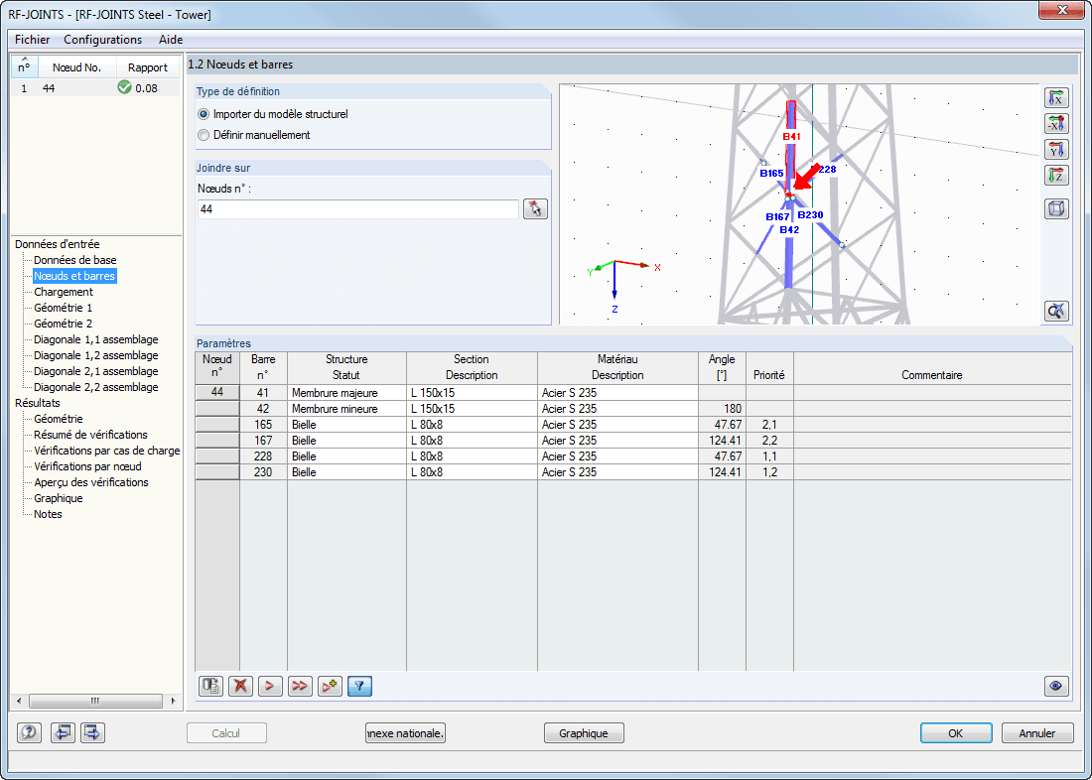Toggle the funnel filter icon
The width and height of the screenshot is (1092, 780).
(359, 686)
